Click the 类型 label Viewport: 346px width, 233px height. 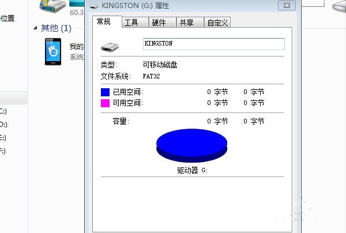click(109, 65)
